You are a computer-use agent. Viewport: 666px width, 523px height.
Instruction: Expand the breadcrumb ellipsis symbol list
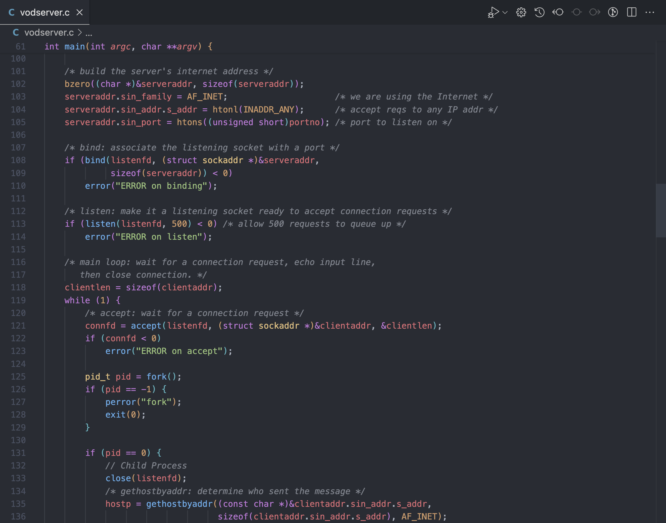tap(89, 33)
